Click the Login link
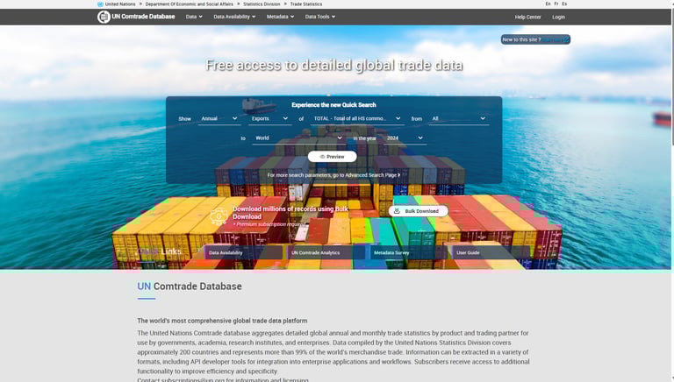This screenshot has width=674, height=382. (x=558, y=18)
